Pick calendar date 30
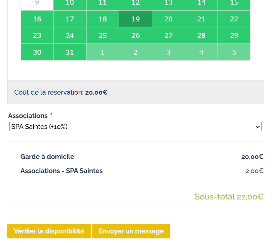Viewport: 276px width, 243px height. (x=37, y=52)
